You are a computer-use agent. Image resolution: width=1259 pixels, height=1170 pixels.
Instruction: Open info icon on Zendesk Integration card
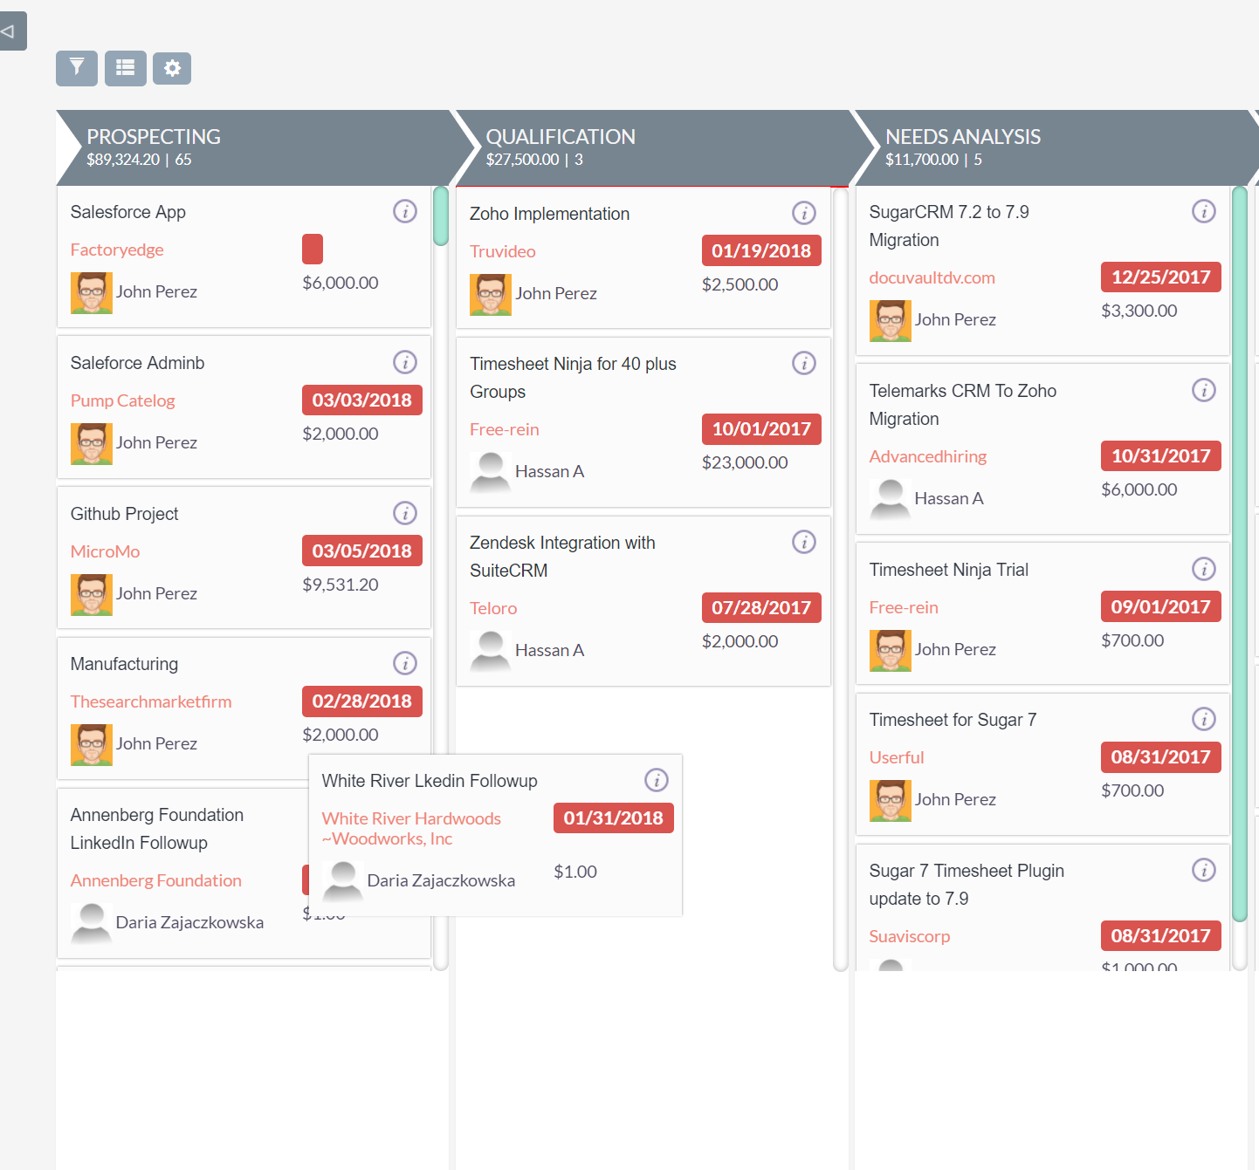coord(804,542)
